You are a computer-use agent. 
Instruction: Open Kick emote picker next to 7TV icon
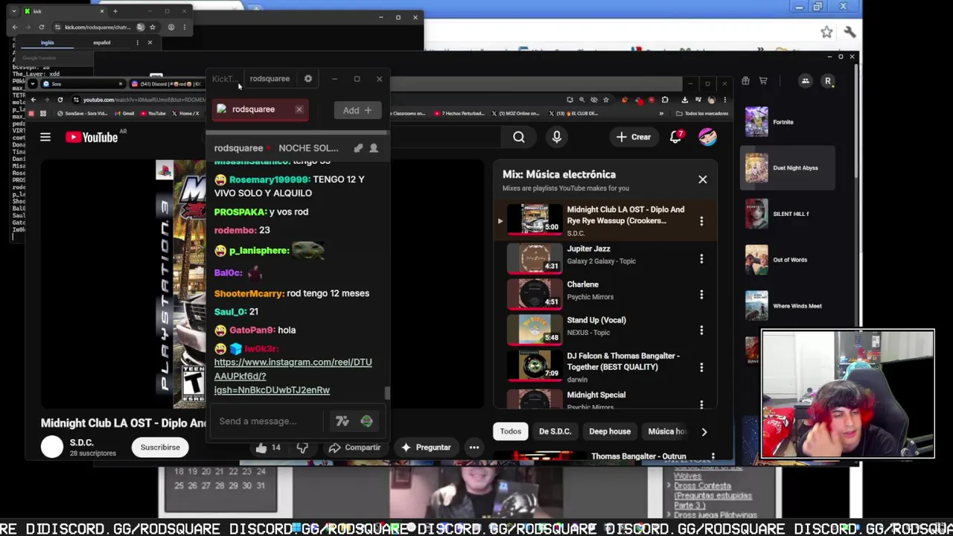pyautogui.click(x=366, y=421)
